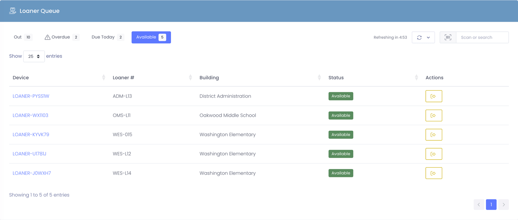Image resolution: width=518 pixels, height=220 pixels.
Task: Click the Building column header
Action: pos(209,78)
